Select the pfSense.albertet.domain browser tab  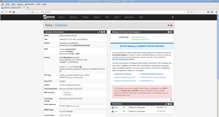pyautogui.click(x=13, y=8)
